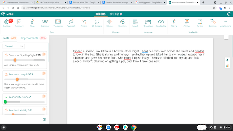The height and width of the screenshot is (131, 233).
Task: Open the Transition report
Action: (148, 23)
